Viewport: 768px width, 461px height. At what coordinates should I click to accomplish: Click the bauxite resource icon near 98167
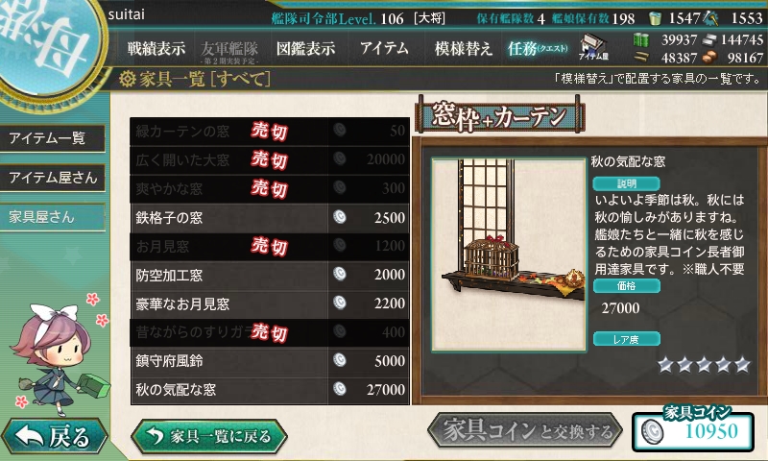(x=709, y=58)
